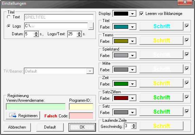Click the light grey Spielstand colour swatch
The height and width of the screenshot is (135, 195).
121,55
